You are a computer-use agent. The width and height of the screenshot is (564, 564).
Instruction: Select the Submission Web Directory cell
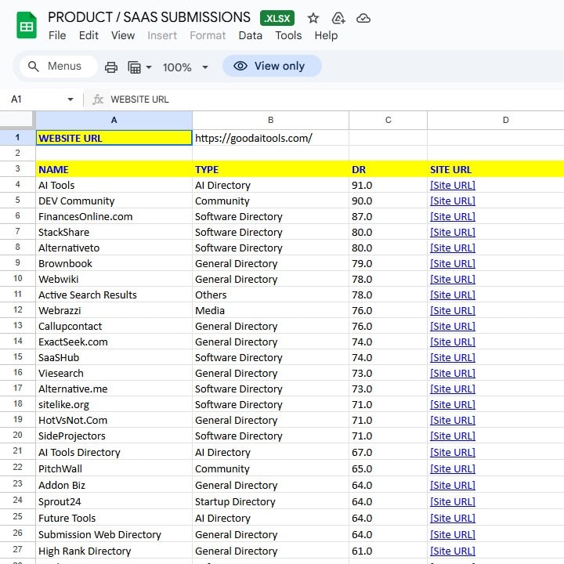tap(114, 534)
